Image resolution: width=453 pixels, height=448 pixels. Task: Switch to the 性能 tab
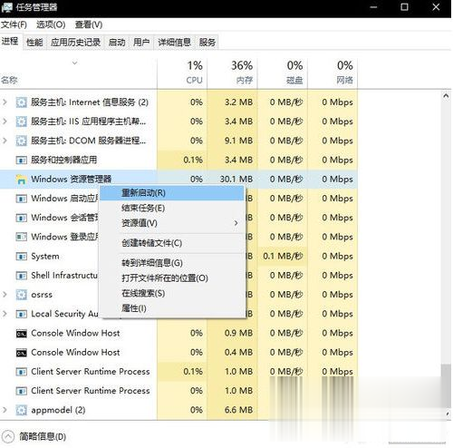tap(34, 43)
